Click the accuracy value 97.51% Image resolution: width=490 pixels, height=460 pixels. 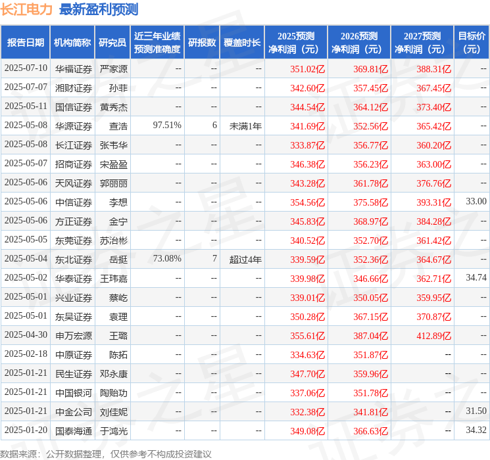167,126
